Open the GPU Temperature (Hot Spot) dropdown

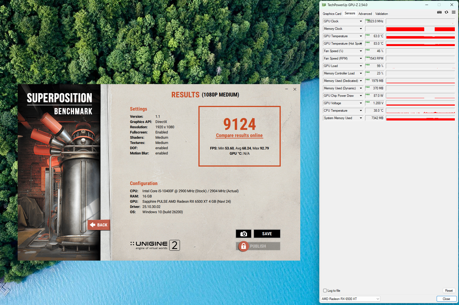361,44
